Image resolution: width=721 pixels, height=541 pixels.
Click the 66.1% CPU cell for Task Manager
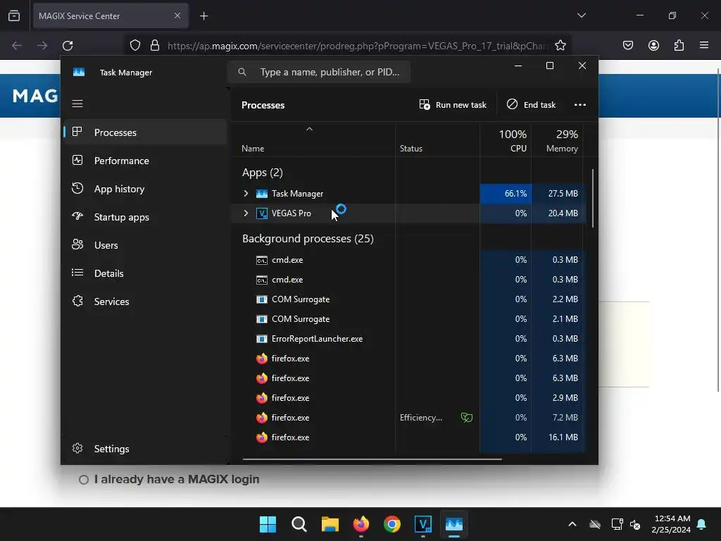click(506, 194)
